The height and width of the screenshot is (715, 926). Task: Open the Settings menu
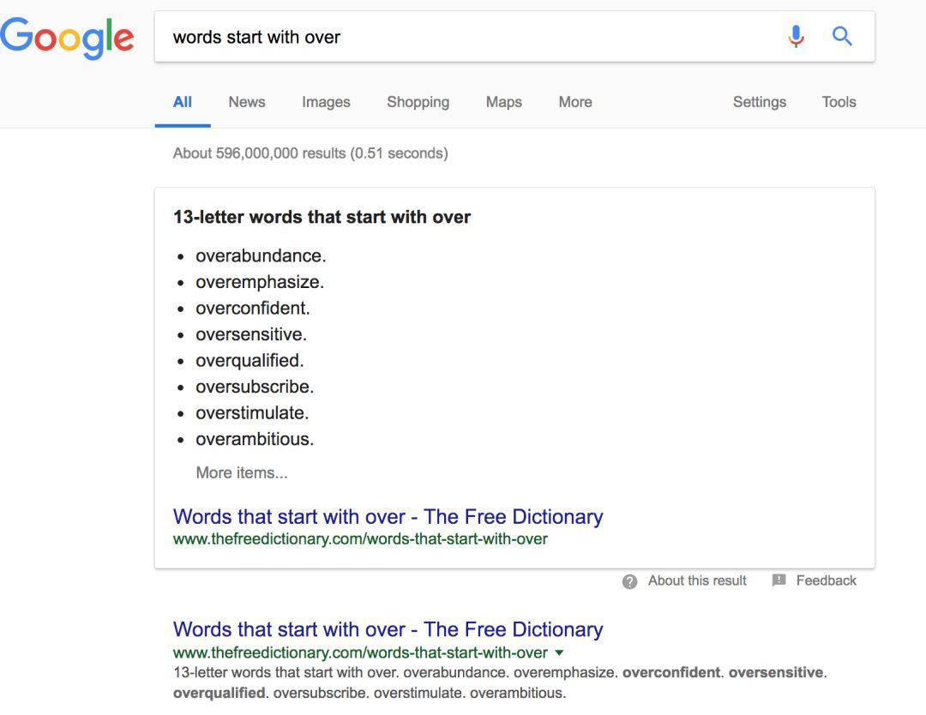pyautogui.click(x=759, y=102)
